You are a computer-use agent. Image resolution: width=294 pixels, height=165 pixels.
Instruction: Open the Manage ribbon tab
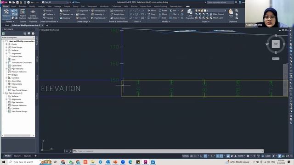point(57,6)
